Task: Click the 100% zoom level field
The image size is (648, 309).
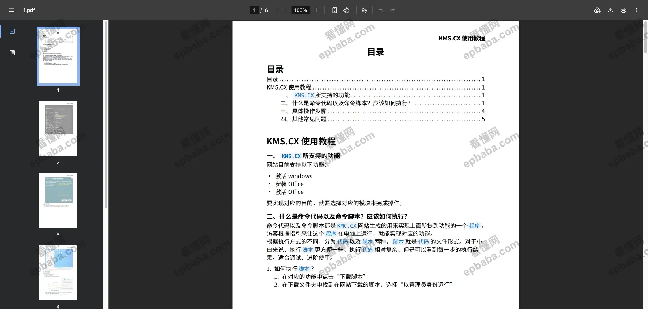Action: click(300, 10)
